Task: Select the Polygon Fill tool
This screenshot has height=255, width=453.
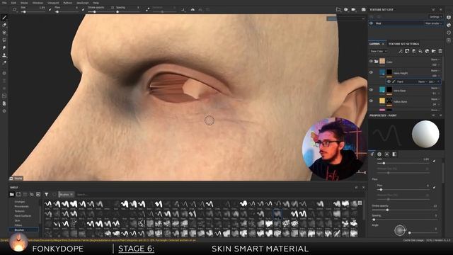Action: point(4,40)
